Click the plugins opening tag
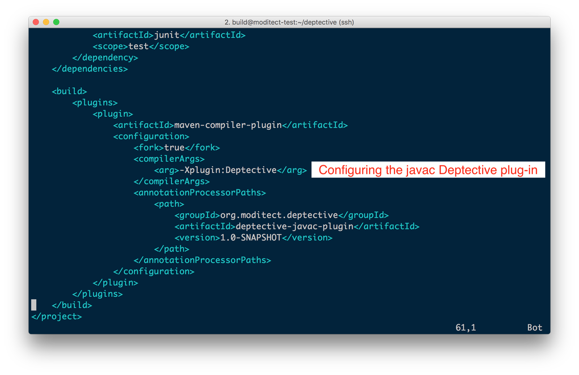Image resolution: width=579 pixels, height=375 pixels. [95, 102]
